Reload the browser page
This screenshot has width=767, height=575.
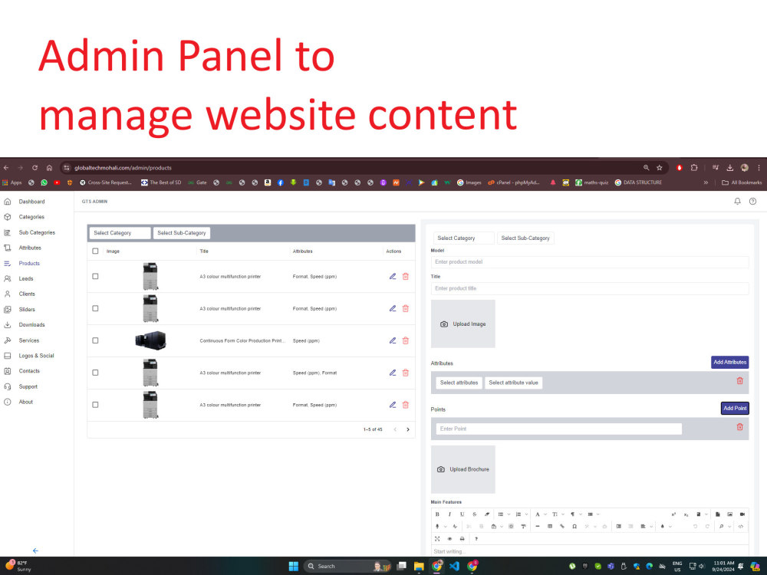click(x=35, y=167)
